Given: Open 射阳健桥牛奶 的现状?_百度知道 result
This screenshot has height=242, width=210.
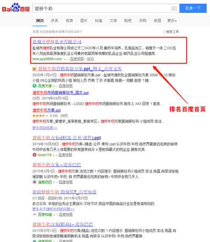Looking at the screenshot, I should (65, 192).
